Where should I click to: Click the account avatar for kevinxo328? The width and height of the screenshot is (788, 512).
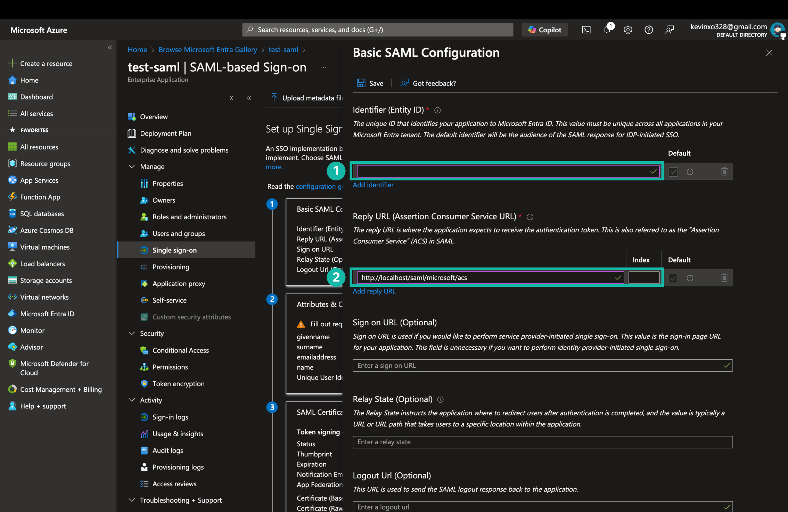point(778,30)
